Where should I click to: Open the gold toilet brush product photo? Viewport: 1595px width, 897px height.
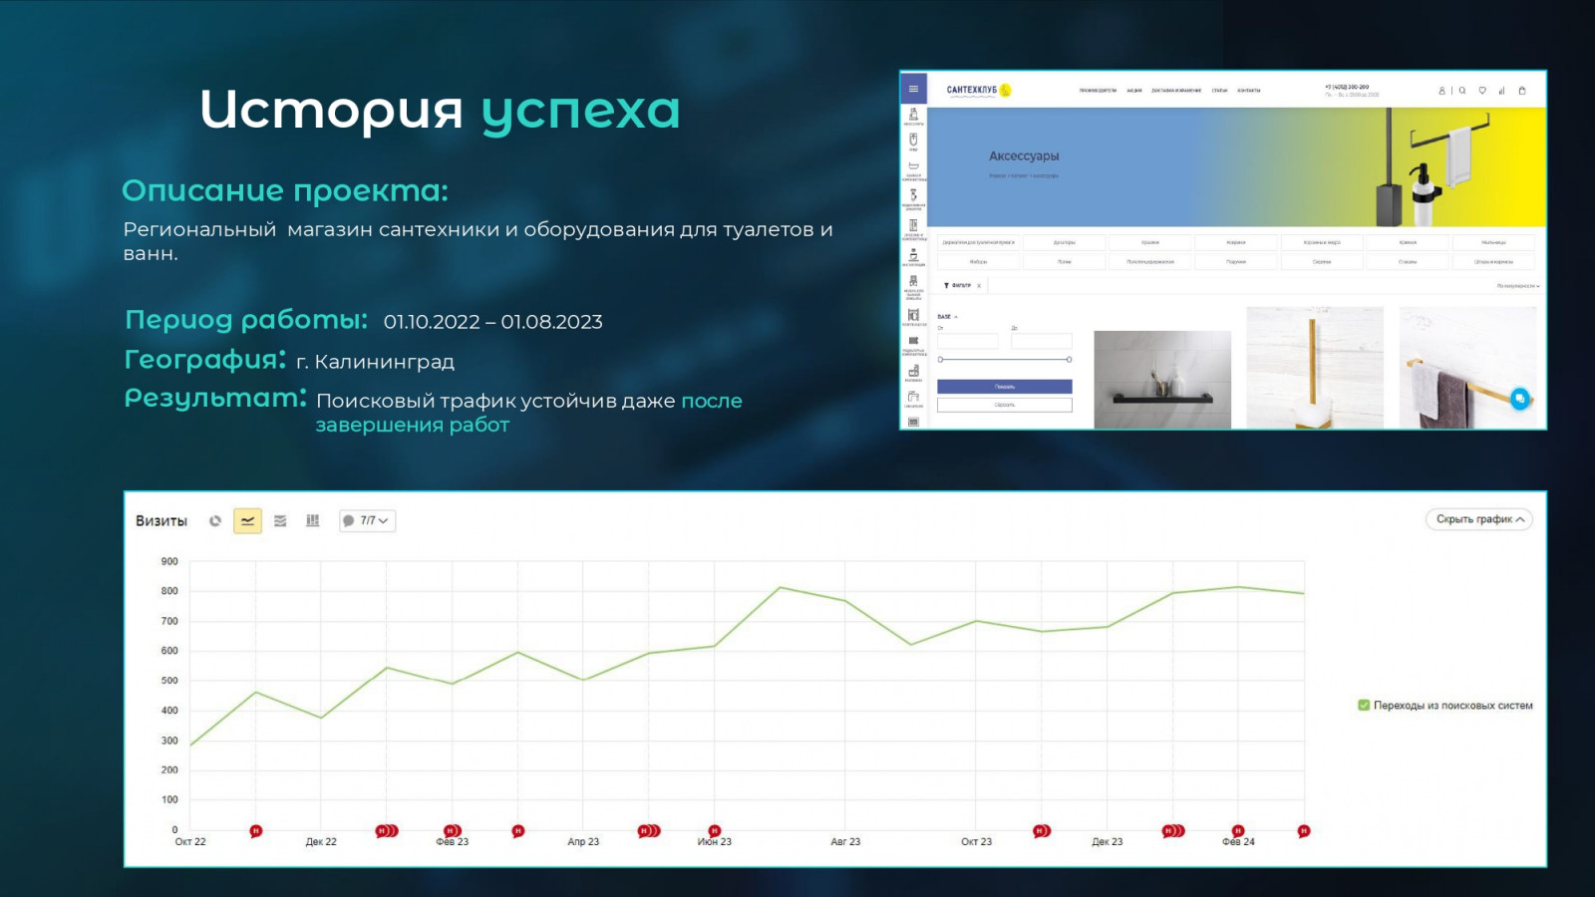(1315, 368)
